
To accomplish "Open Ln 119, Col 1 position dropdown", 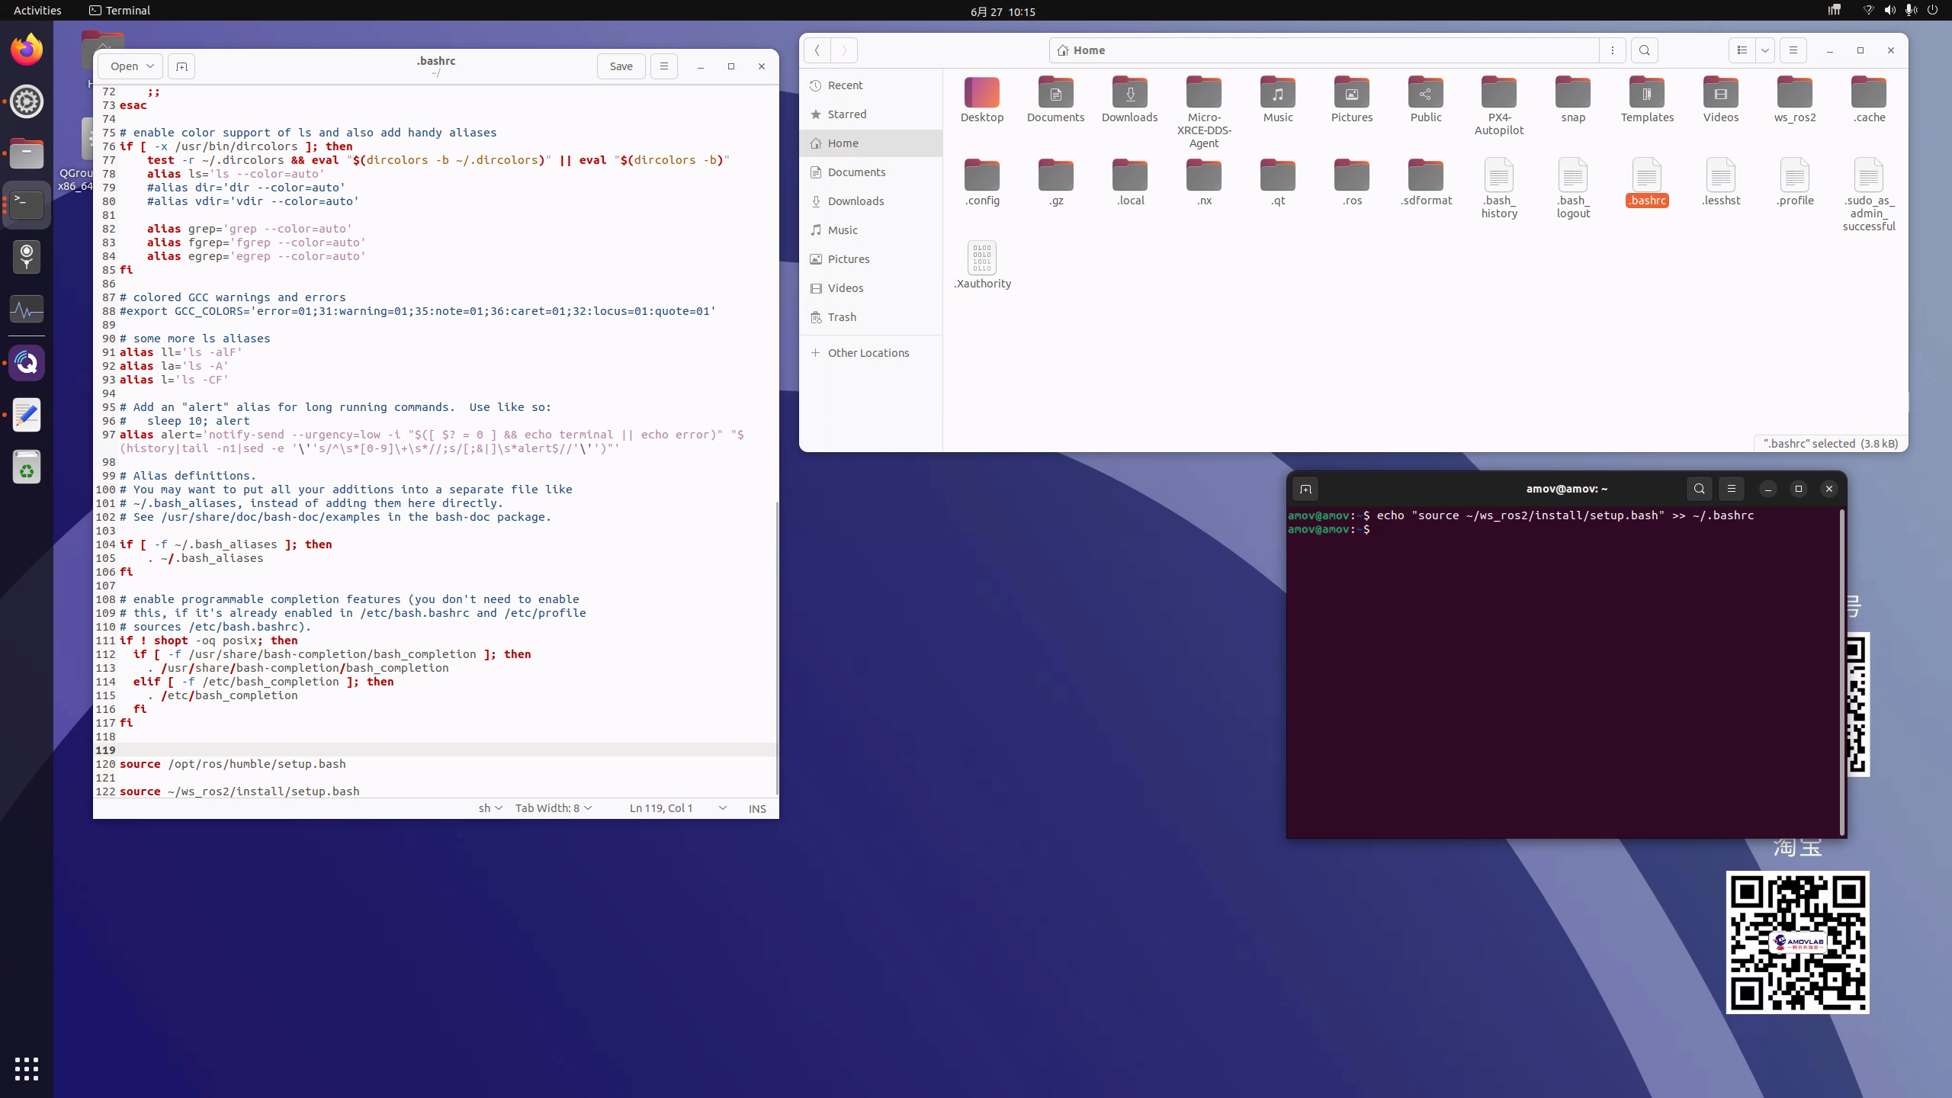I will pyautogui.click(x=678, y=808).
